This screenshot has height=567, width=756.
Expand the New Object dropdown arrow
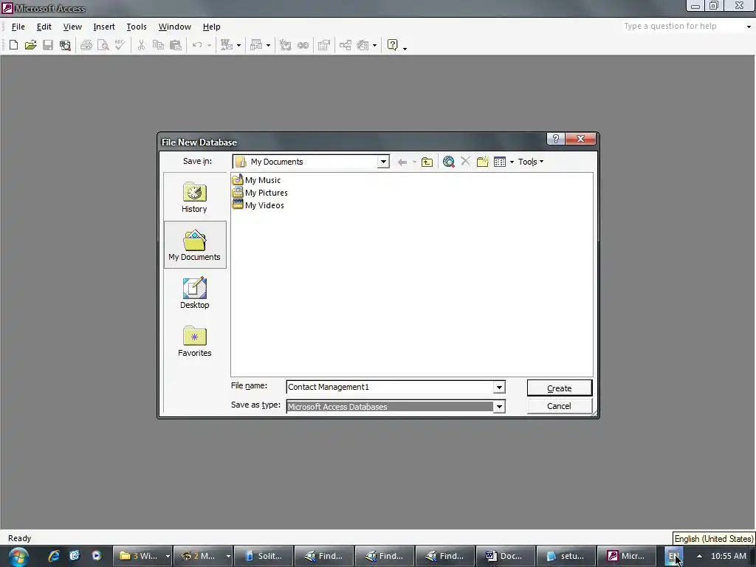[x=374, y=45]
